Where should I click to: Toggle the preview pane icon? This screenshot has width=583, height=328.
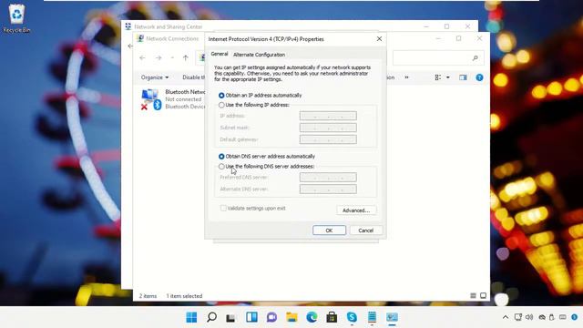463,77
